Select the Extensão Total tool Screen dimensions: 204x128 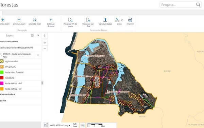click(x=35, y=20)
